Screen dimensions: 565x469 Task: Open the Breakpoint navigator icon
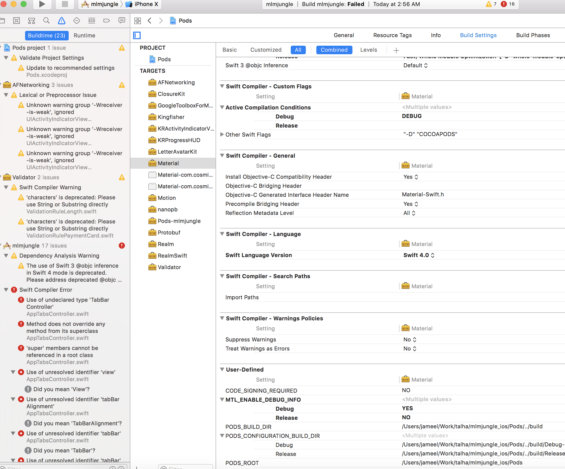pyautogui.click(x=107, y=21)
